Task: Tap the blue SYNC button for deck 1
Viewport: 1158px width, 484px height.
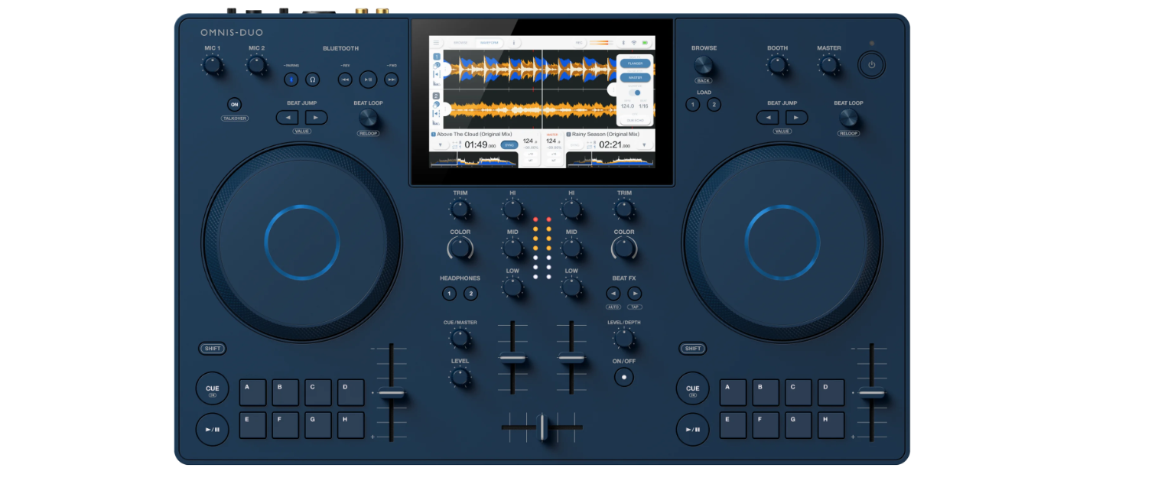Action: click(x=509, y=145)
